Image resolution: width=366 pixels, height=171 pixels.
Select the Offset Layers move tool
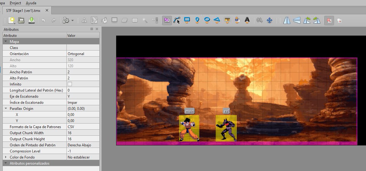(269, 20)
